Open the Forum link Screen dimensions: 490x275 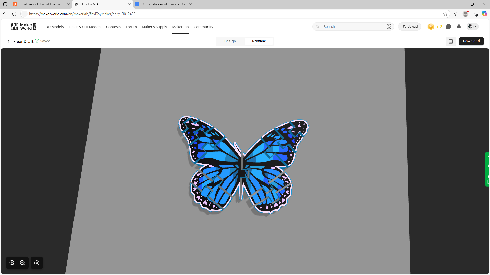pos(131,27)
